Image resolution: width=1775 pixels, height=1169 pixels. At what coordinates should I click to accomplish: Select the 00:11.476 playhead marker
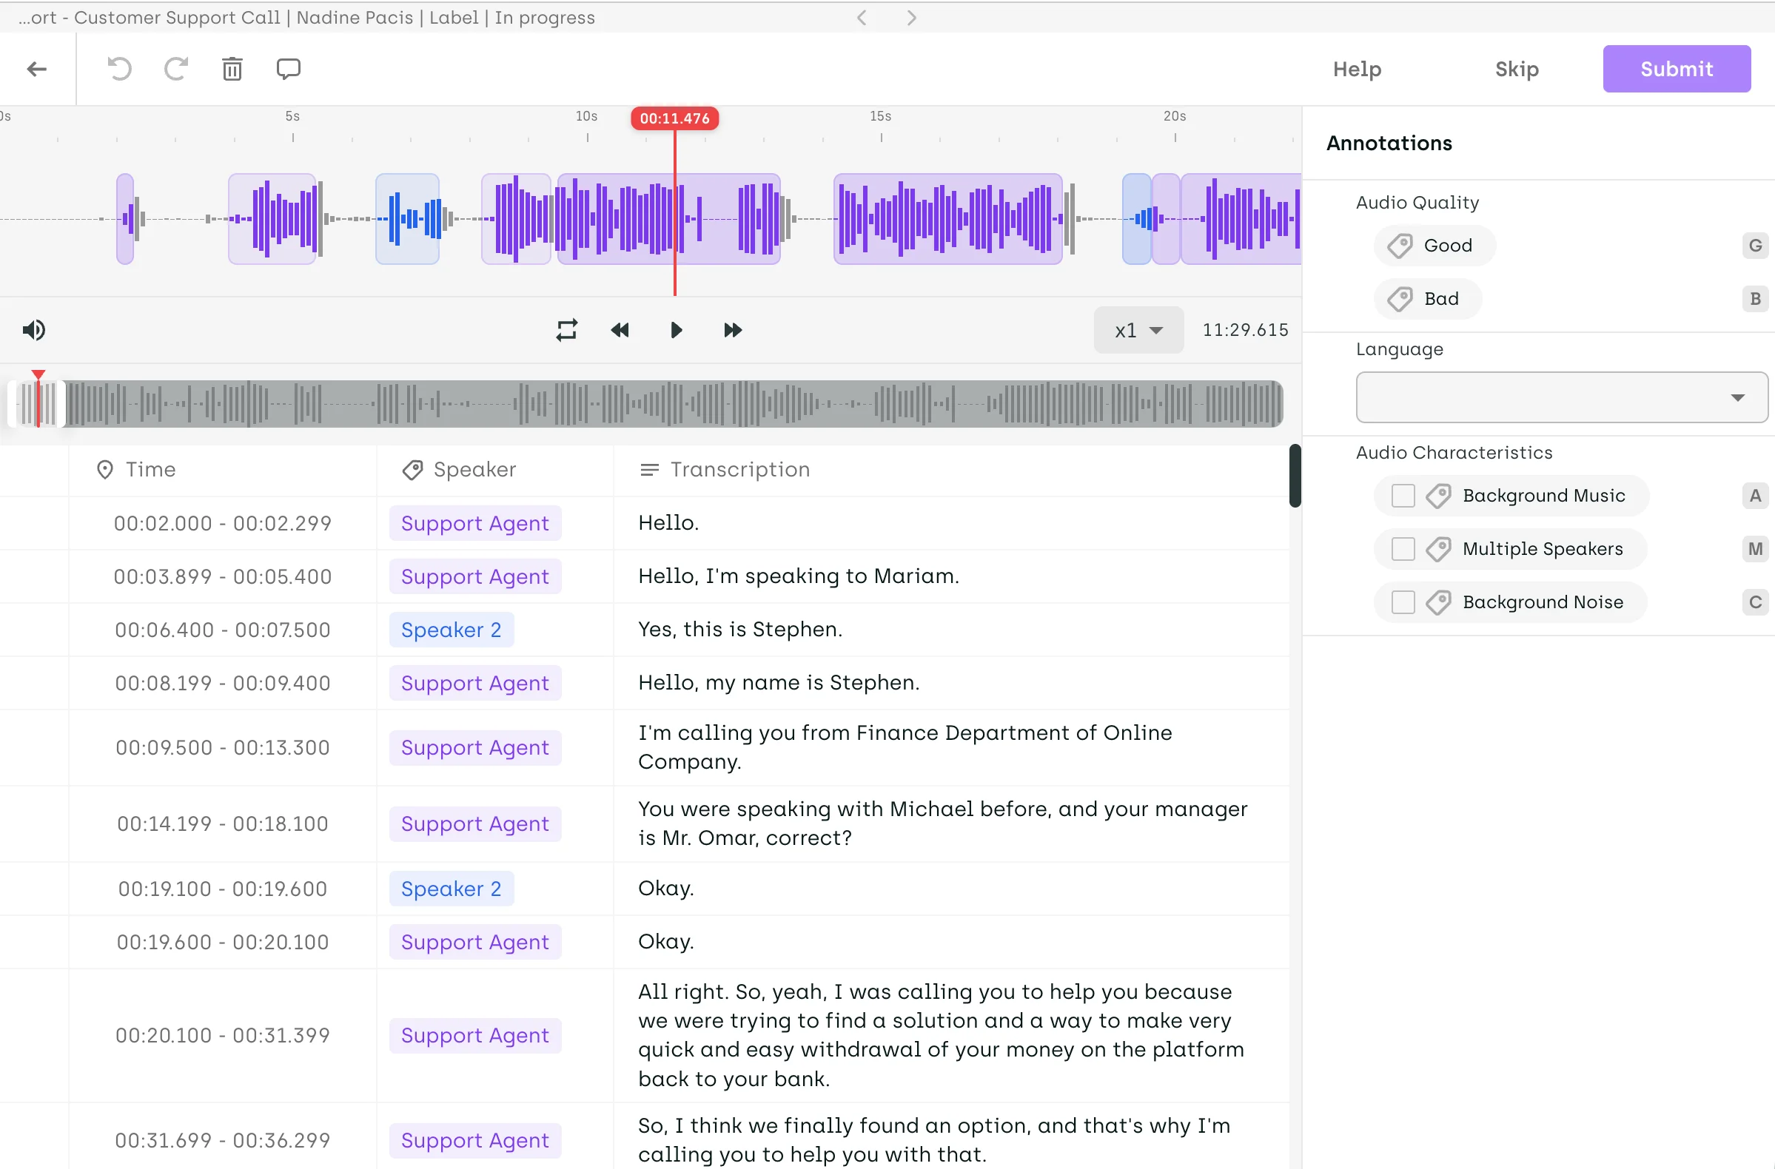pos(674,118)
